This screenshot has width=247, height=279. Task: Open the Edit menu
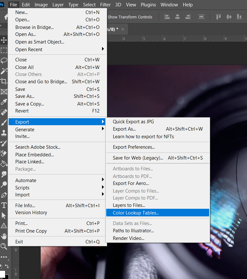point(26,5)
